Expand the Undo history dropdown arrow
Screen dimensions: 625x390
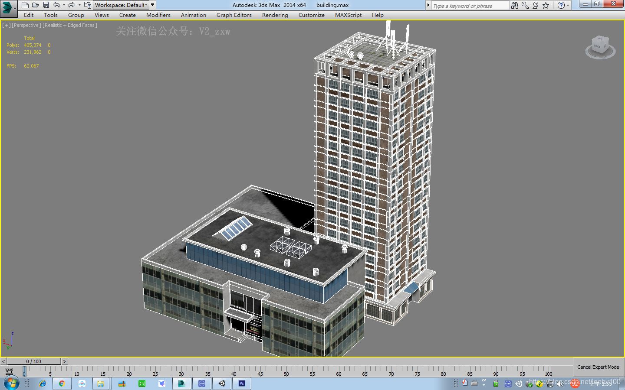pyautogui.click(x=64, y=5)
